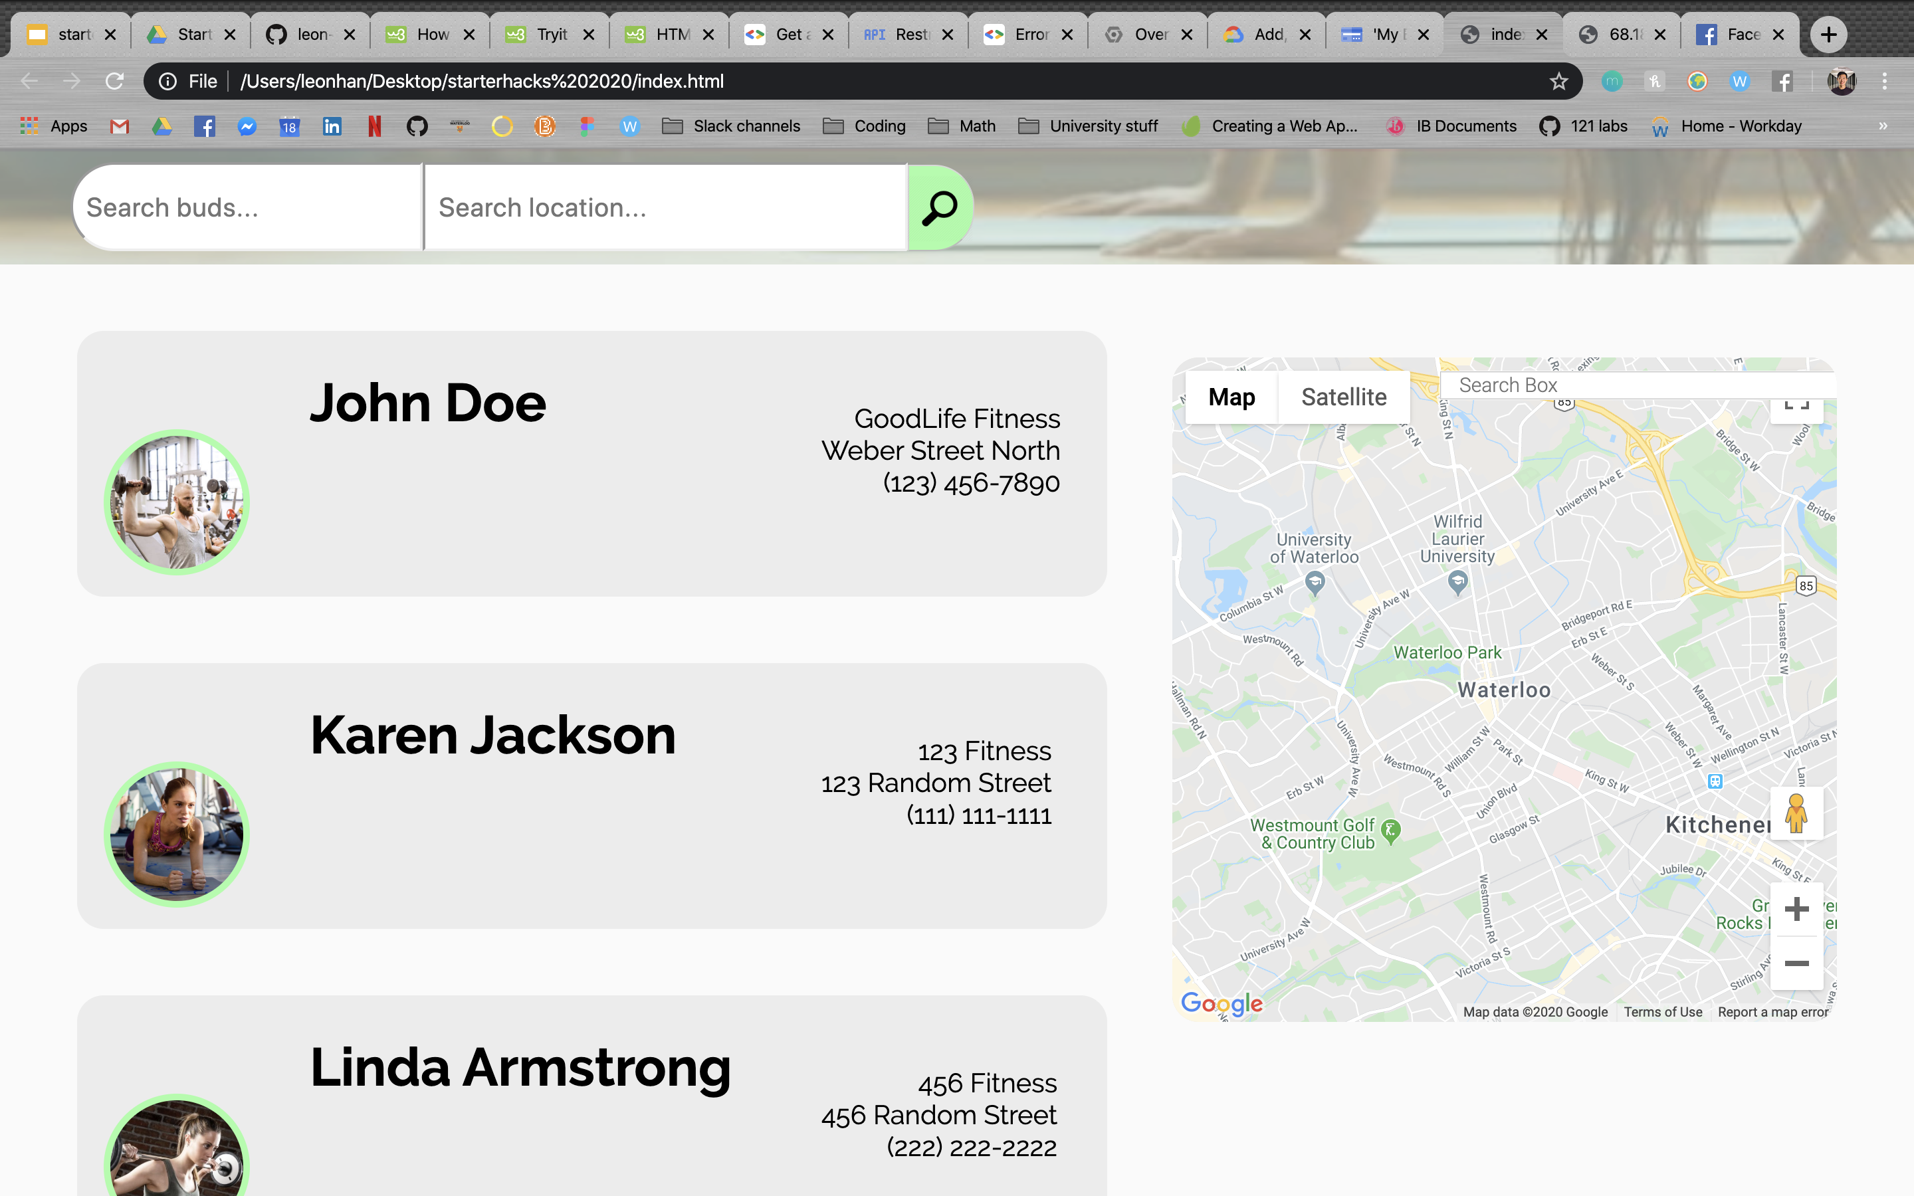The image size is (1914, 1196).
Task: Open the Netflix bookmark icon
Action: pos(374,126)
